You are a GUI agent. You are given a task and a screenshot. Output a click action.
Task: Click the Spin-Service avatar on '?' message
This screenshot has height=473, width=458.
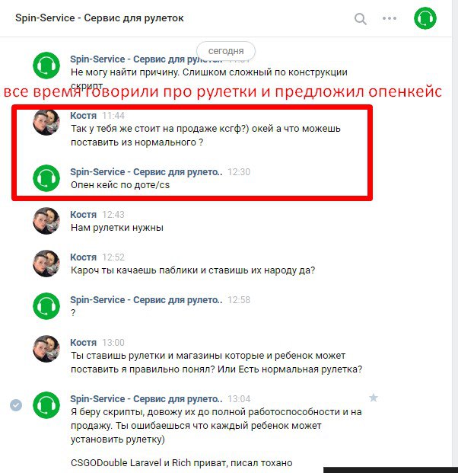click(46, 306)
